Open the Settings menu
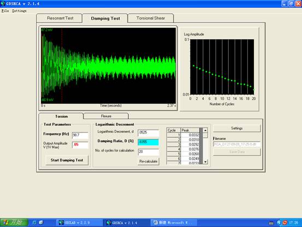The width and height of the screenshot is (302, 227). point(19,11)
